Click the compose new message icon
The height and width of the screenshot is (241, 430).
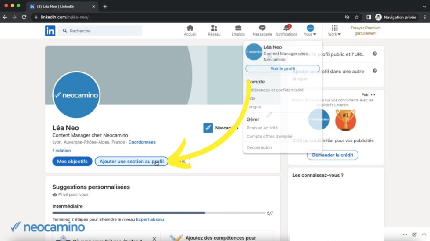coord(415,234)
